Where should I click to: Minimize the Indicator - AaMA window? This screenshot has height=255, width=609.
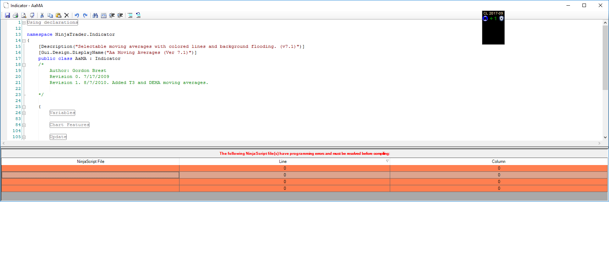[568, 5]
